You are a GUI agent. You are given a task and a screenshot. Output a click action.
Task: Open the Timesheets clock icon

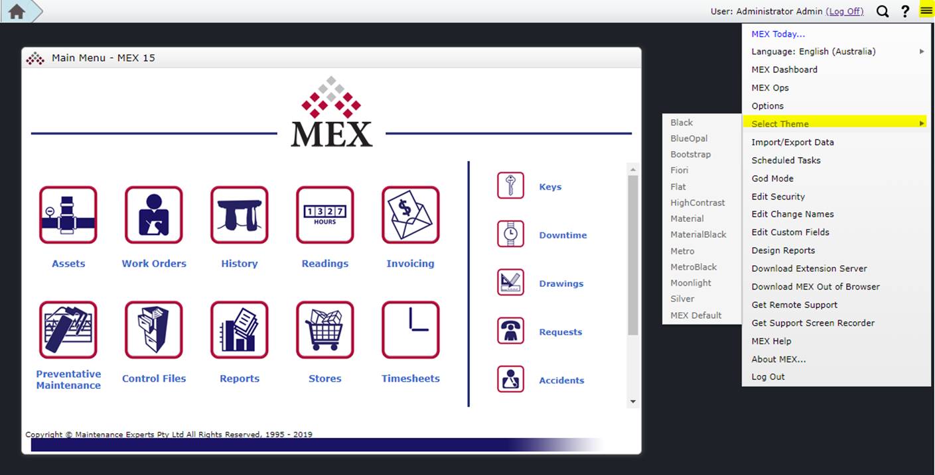(x=411, y=330)
